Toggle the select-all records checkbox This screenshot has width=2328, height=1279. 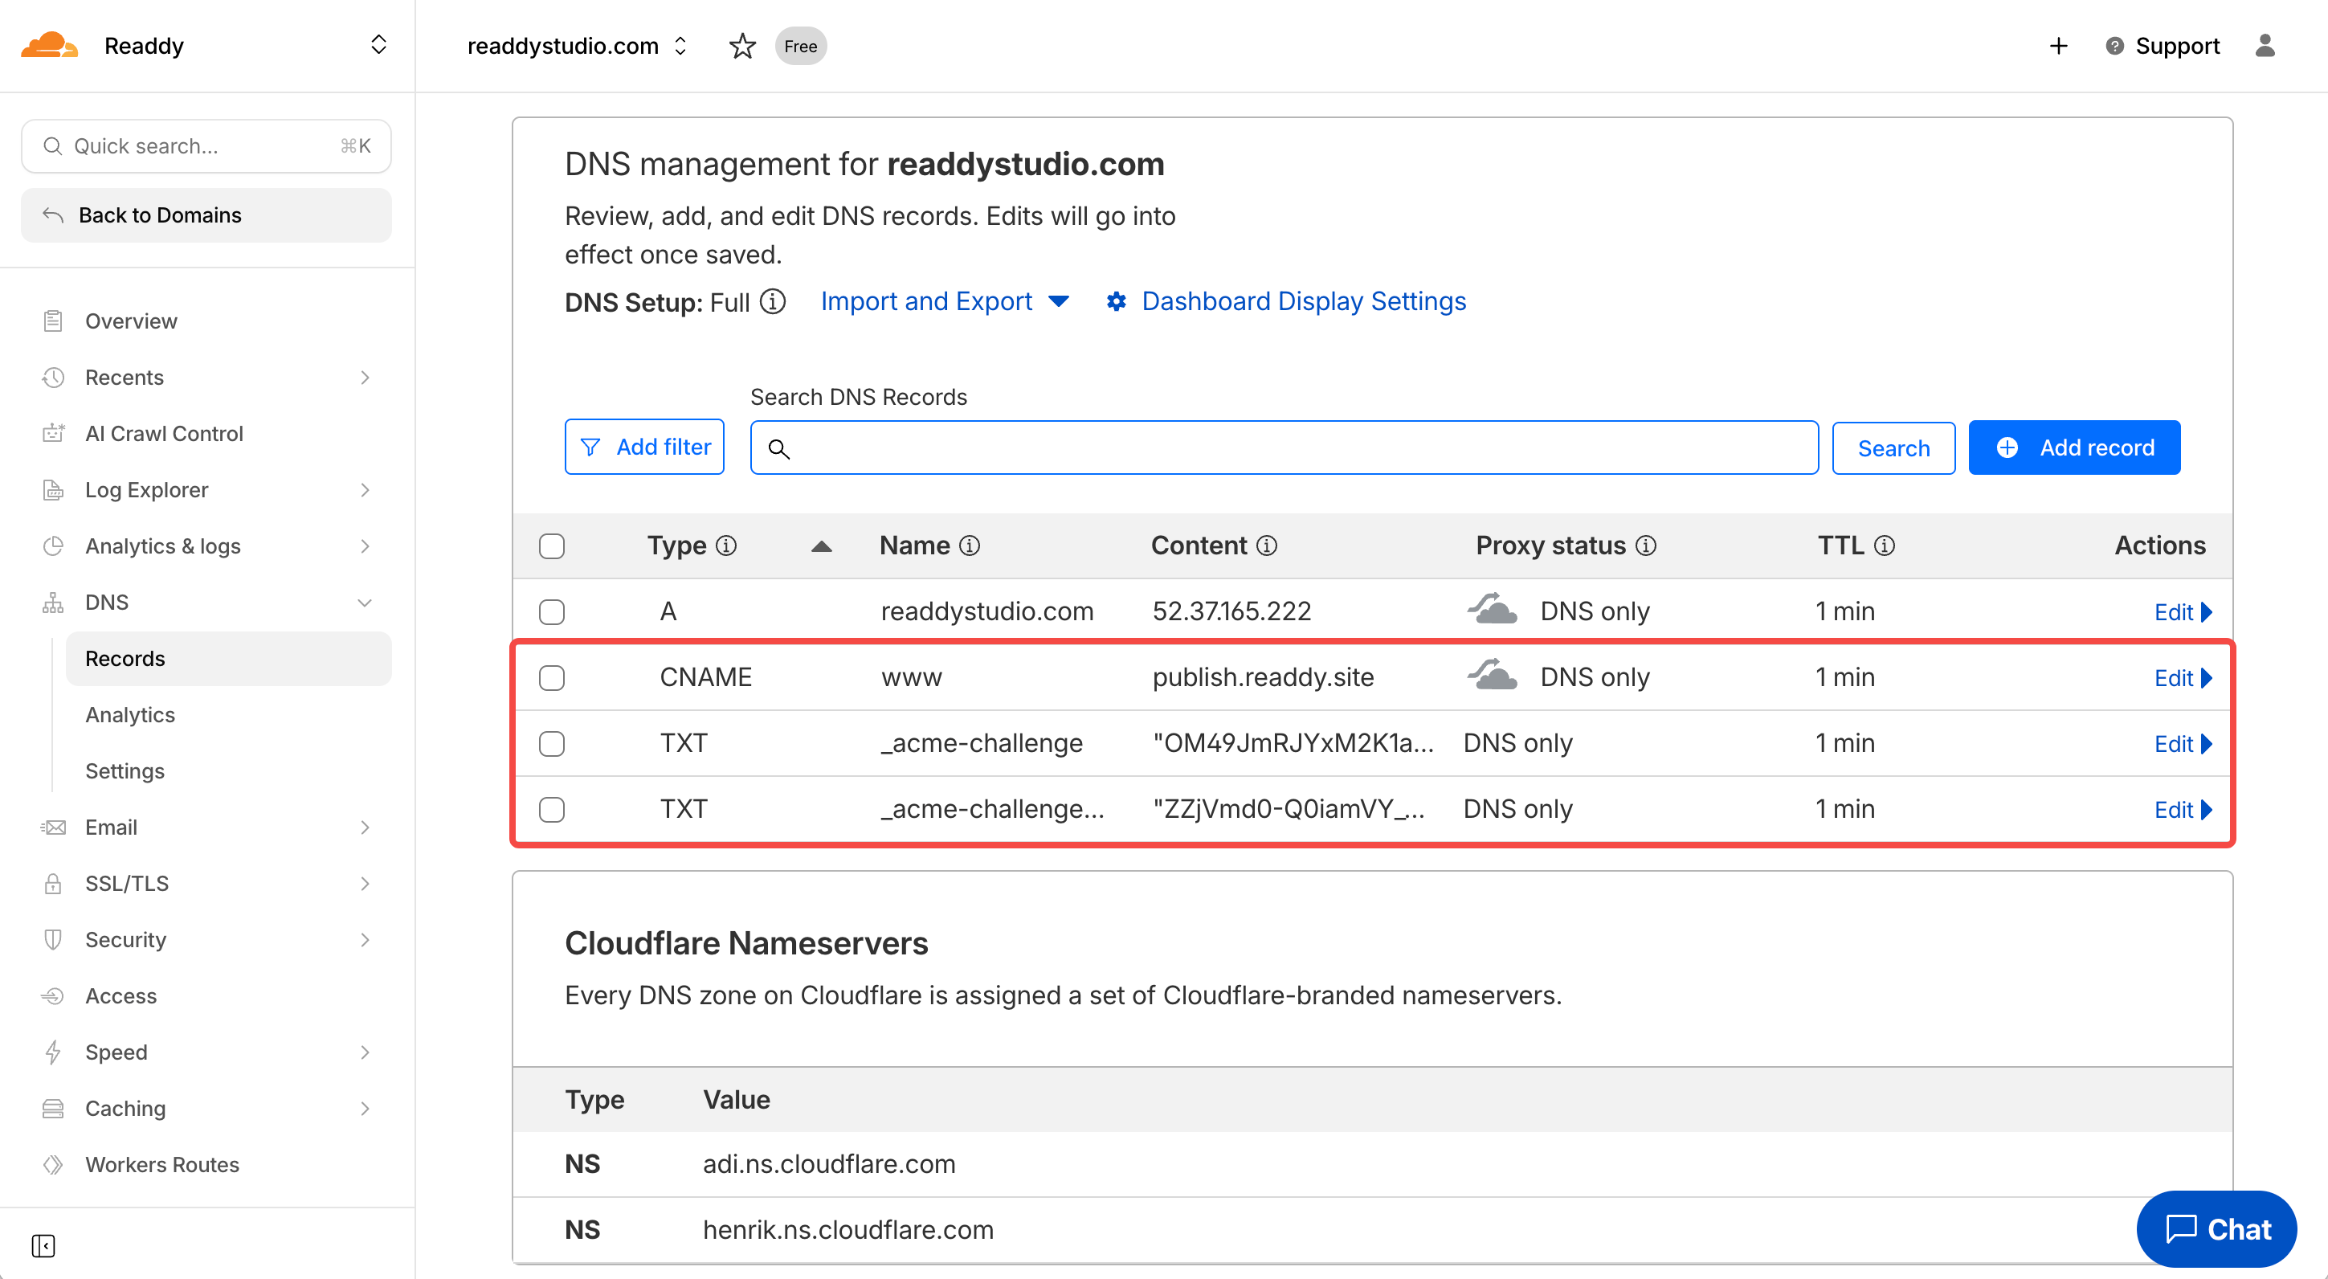[x=551, y=546]
